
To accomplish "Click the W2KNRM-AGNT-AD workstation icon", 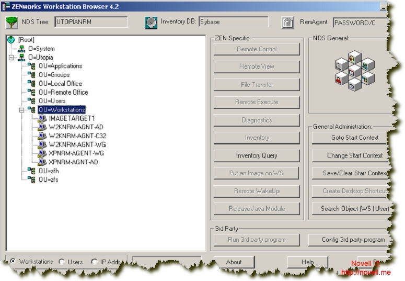I will point(42,127).
